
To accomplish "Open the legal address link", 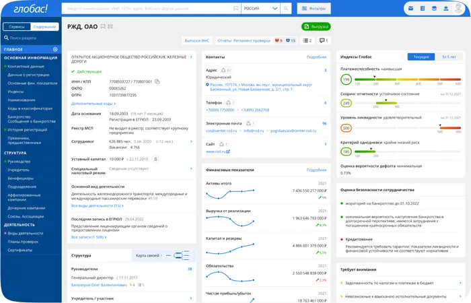I will (261, 87).
